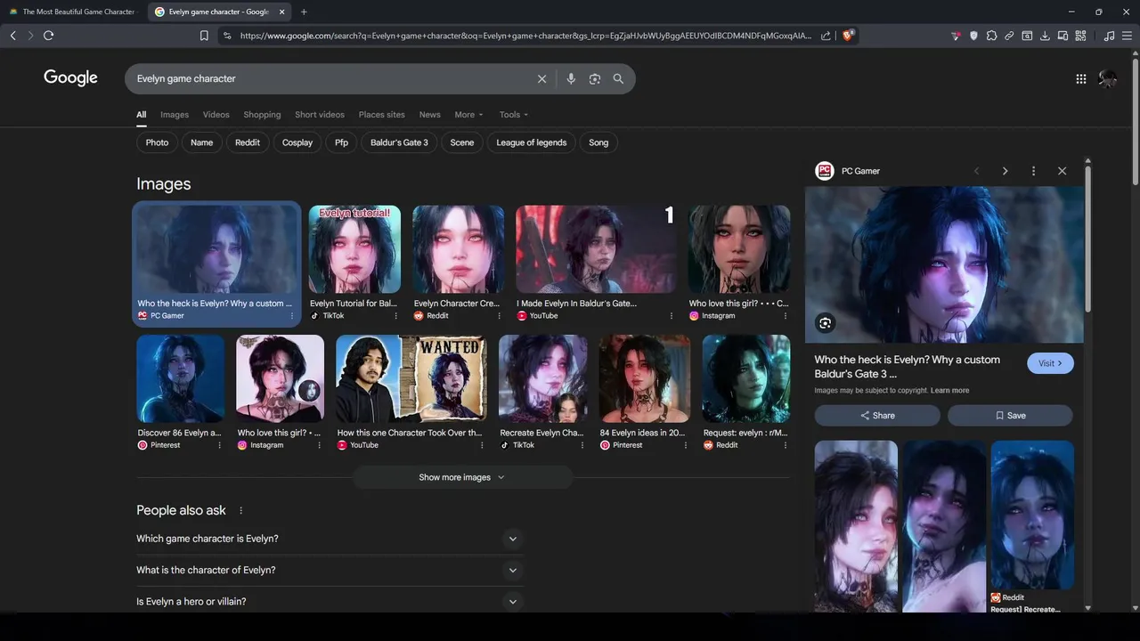Open 'I Made Evelyn In Baldur's Gate' thumbnail
The image size is (1140, 641).
pyautogui.click(x=595, y=249)
